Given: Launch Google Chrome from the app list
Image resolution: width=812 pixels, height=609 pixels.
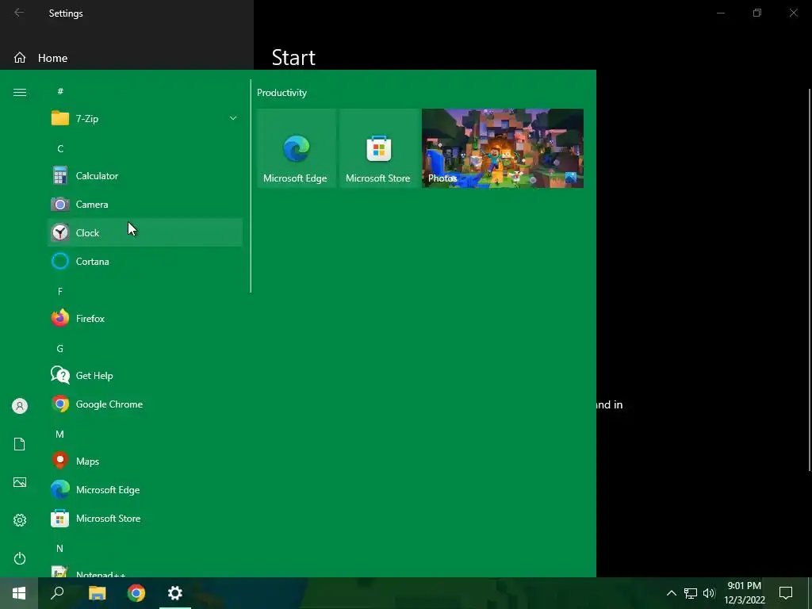Looking at the screenshot, I should coord(145,404).
